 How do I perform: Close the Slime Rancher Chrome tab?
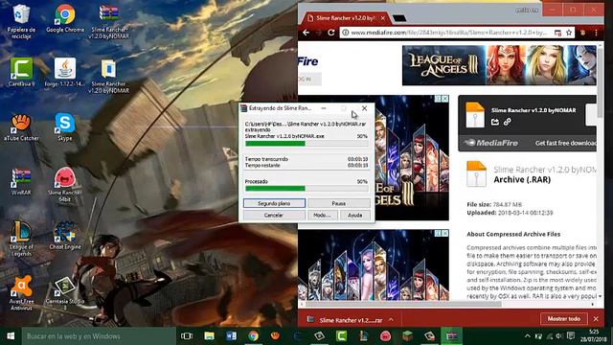383,18
